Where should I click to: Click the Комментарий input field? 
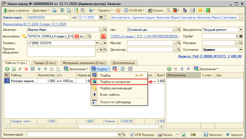73,135
